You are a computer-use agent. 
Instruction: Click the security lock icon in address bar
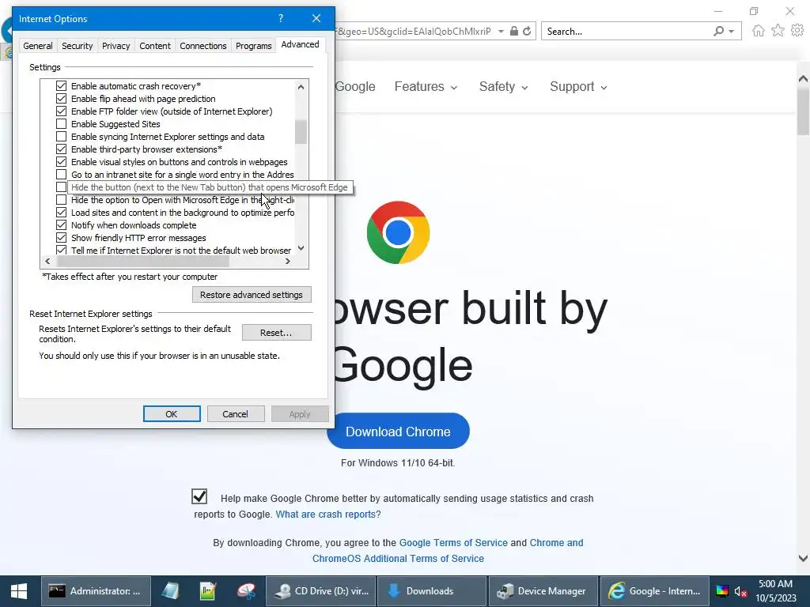[514, 32]
